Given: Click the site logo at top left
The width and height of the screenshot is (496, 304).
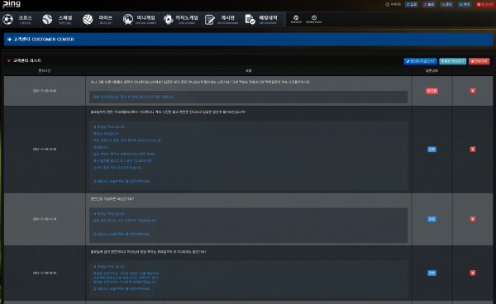Looking at the screenshot, I should (12, 4).
